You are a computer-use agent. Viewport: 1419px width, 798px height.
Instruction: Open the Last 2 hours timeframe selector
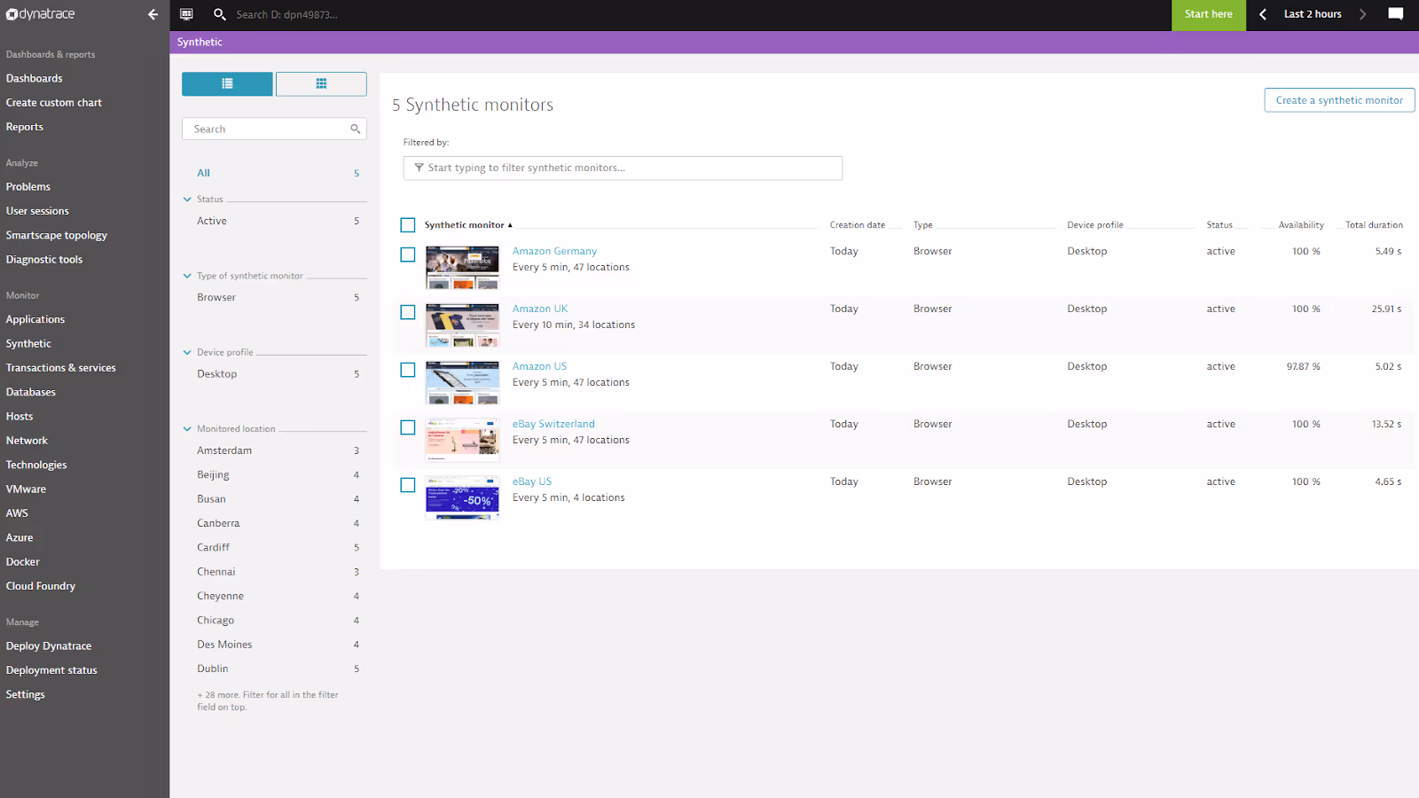1313,14
